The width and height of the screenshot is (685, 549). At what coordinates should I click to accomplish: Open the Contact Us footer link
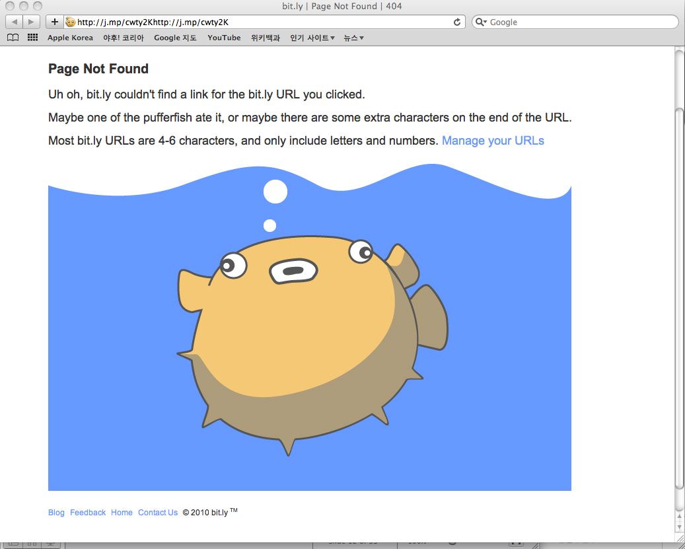point(158,512)
